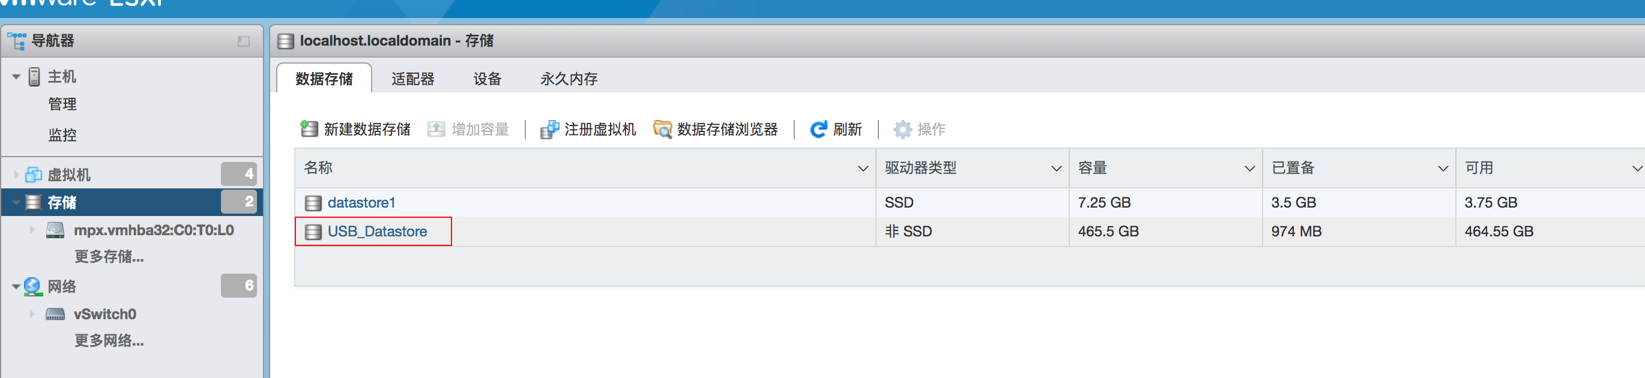Click the vSwitch0 network switch icon

tap(56, 314)
